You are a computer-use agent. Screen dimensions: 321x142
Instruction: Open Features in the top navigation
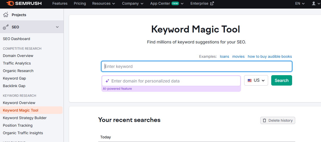tap(60, 3)
